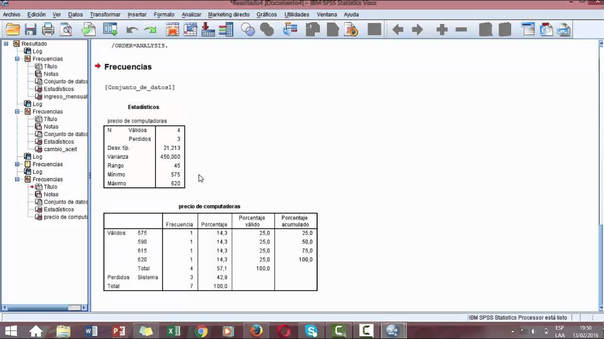Select precio de computa item in outline

coord(66,217)
